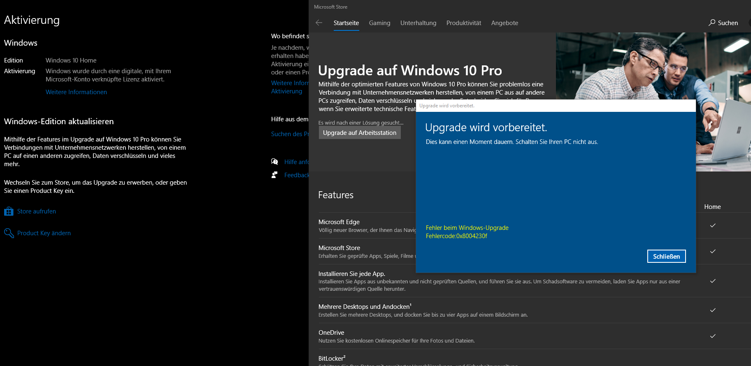751x366 pixels.
Task: Click Upgrade auf Arbeitsstation button
Action: coord(360,132)
